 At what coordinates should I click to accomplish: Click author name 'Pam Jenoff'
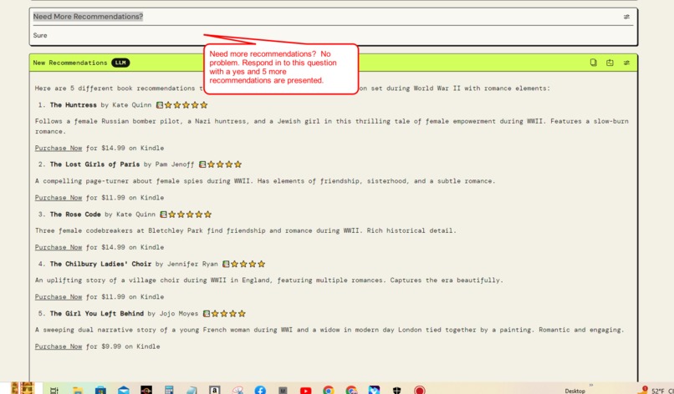pyautogui.click(x=175, y=164)
